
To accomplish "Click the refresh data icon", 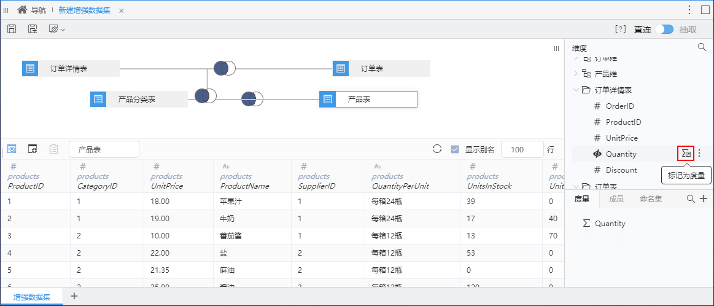I will click(x=437, y=149).
